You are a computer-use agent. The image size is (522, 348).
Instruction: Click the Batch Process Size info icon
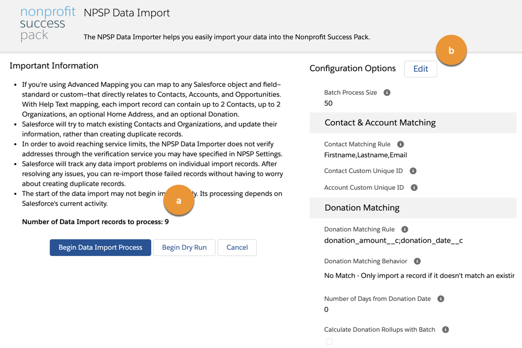(x=387, y=92)
